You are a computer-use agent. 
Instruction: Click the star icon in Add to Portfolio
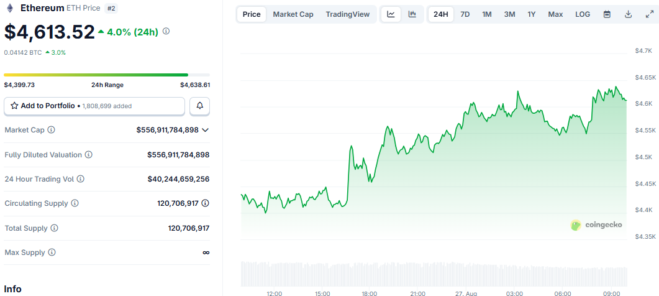14,106
